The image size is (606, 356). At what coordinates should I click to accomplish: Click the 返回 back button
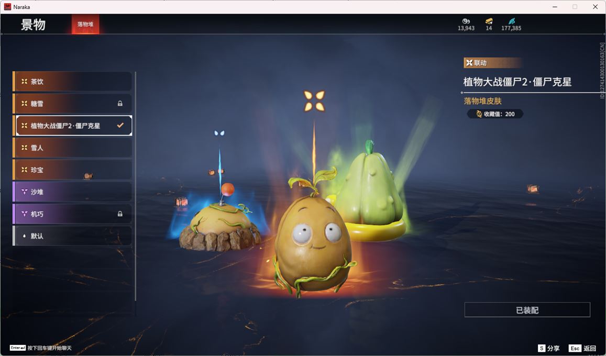(582, 348)
